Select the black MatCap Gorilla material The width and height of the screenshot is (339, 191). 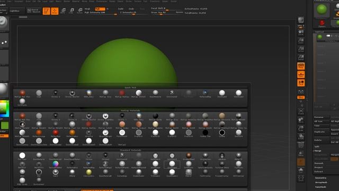coord(155,117)
